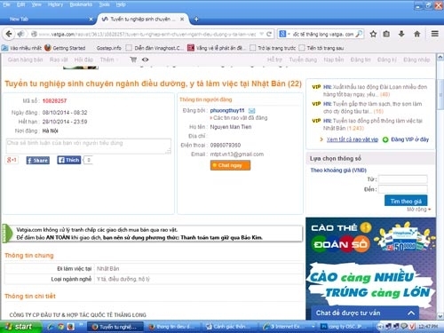
Task: Go to Firefox home page icon
Action: click(x=417, y=34)
